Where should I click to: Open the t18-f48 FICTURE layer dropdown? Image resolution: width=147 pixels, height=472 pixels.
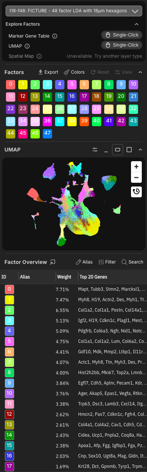[x=74, y=11]
